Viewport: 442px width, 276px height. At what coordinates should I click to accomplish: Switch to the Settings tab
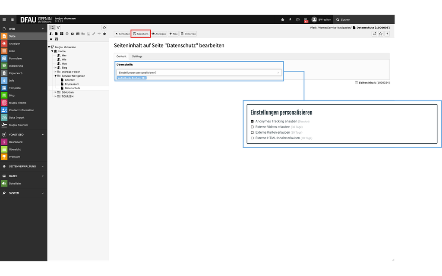pyautogui.click(x=137, y=56)
